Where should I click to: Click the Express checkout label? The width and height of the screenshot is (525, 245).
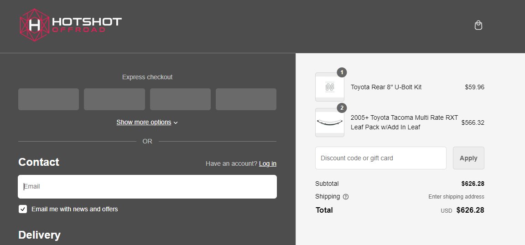[x=147, y=77]
